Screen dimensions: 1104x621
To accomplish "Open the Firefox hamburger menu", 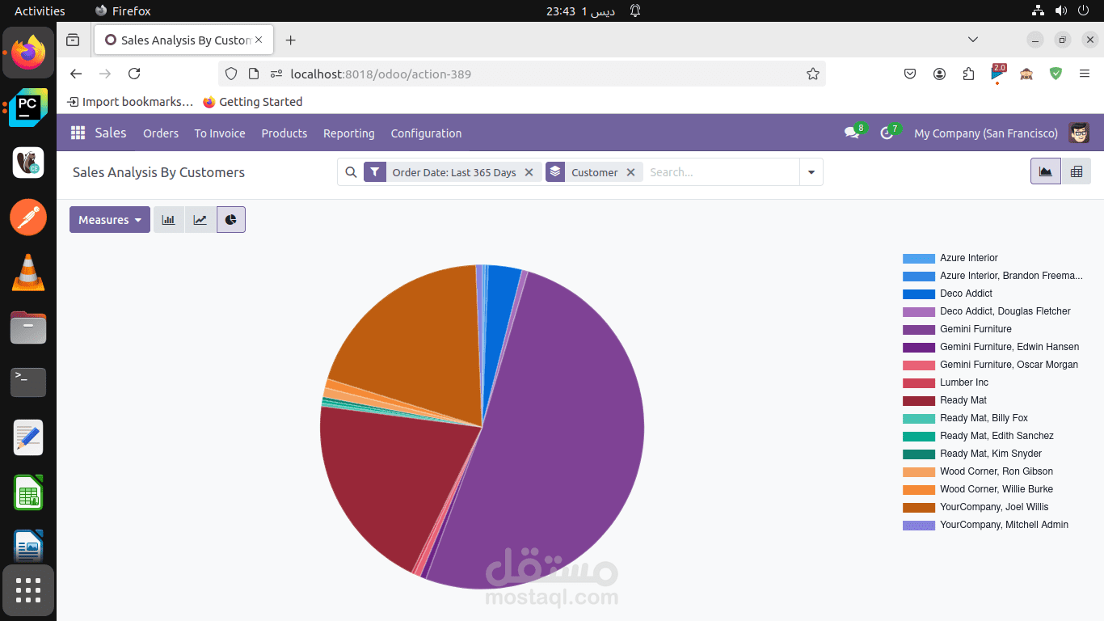I will tap(1085, 73).
